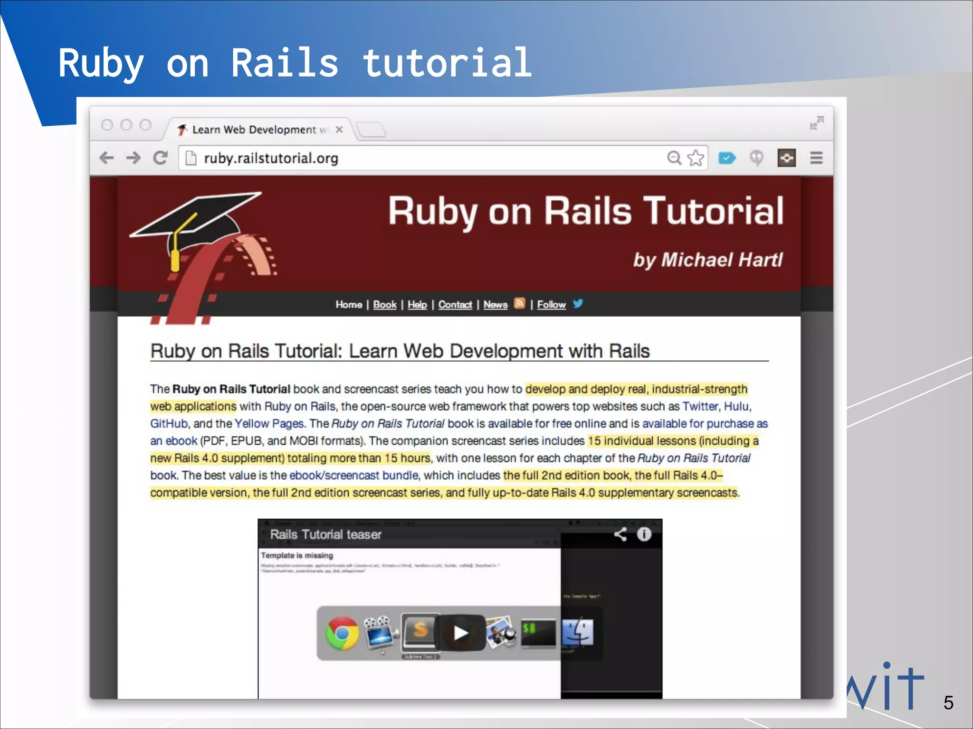
Task: Follow the GitHub link in the paragraph
Action: coord(169,423)
